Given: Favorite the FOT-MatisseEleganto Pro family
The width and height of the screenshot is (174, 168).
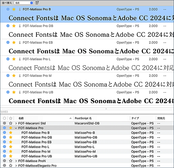Looking at the screenshot, I should click(x=11, y=166).
